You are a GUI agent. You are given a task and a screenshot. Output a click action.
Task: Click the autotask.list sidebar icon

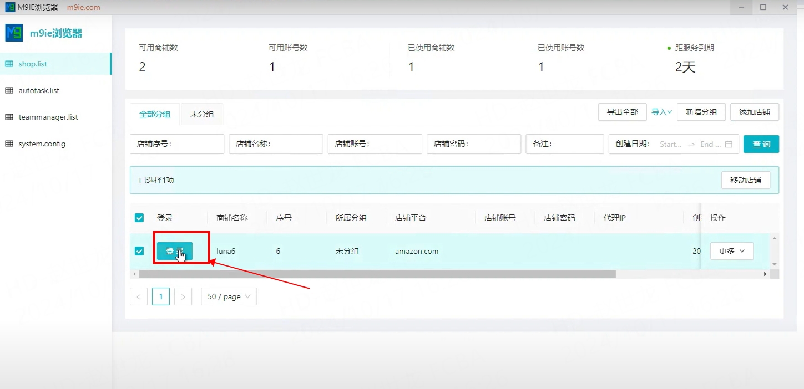9,90
